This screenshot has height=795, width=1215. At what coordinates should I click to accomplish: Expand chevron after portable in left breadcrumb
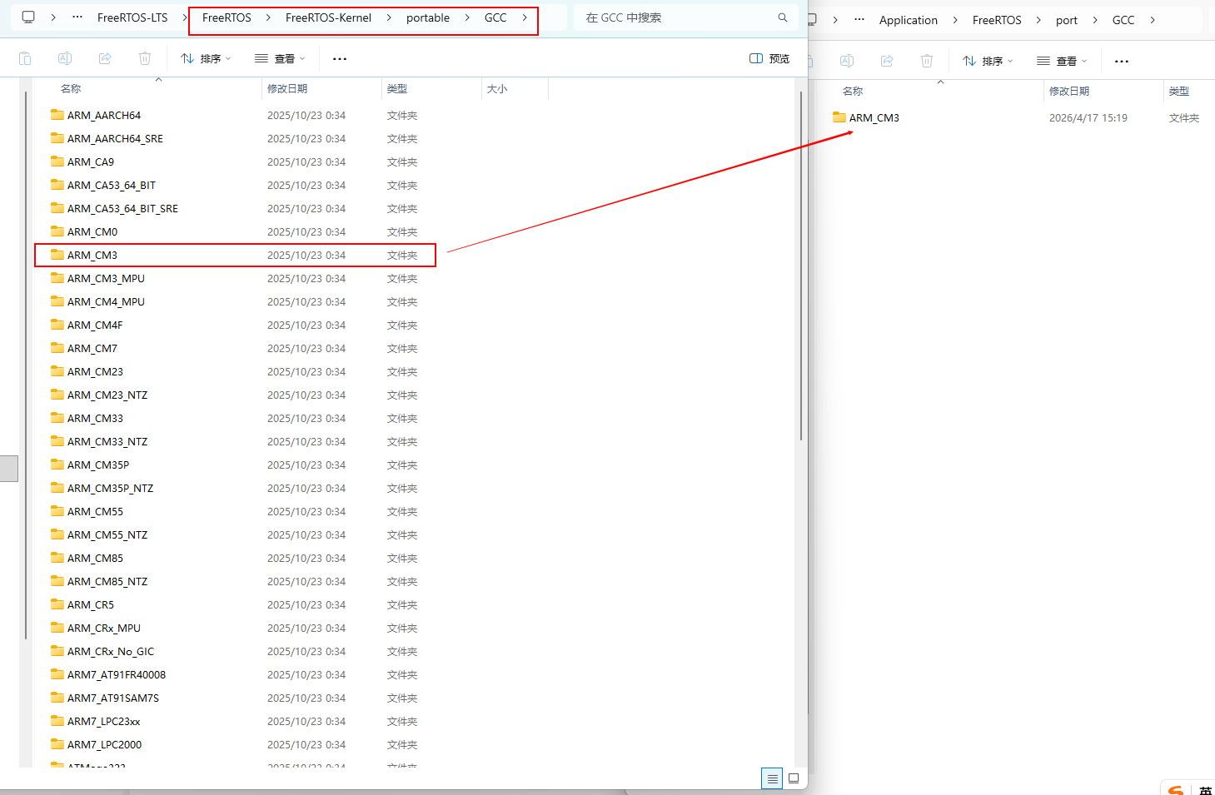click(466, 17)
